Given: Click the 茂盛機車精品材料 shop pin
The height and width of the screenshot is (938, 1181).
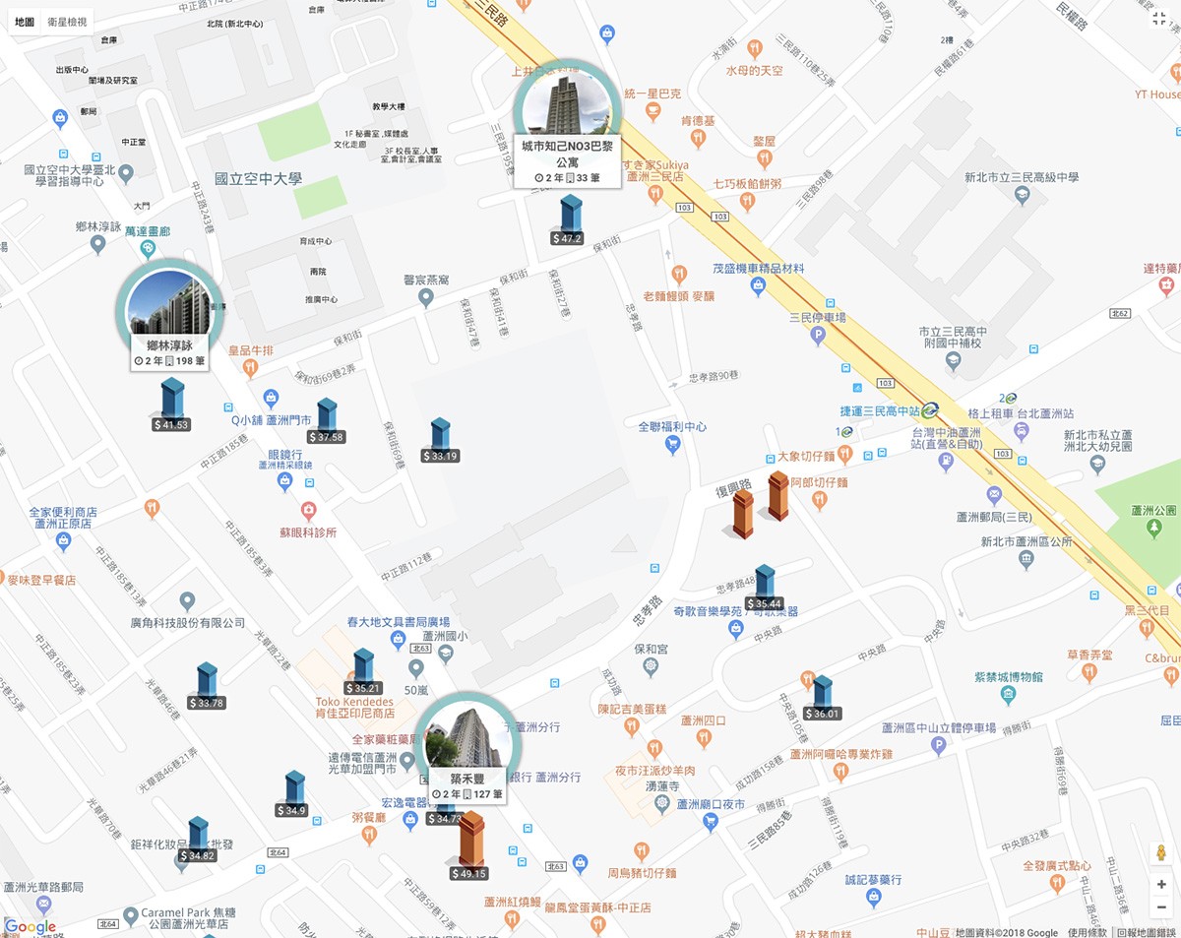Looking at the screenshot, I should coord(757,286).
